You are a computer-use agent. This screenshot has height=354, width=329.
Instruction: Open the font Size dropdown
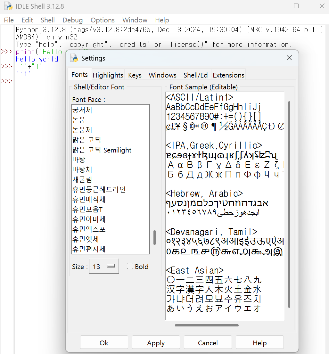coord(104,266)
